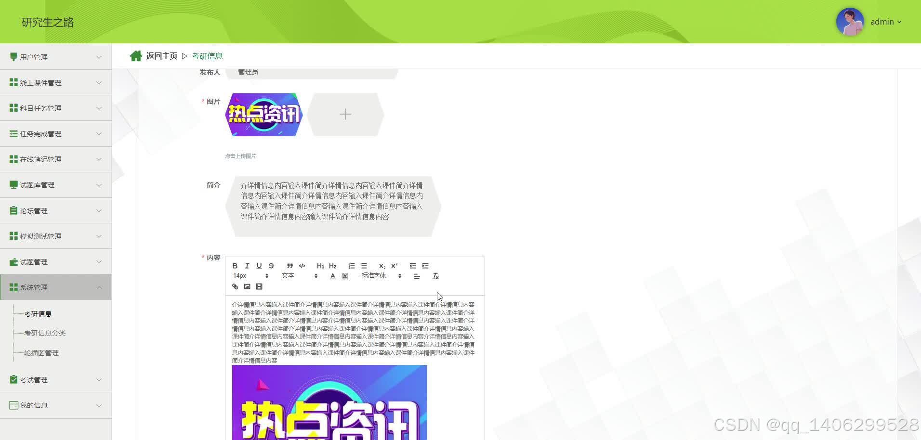The image size is (921, 440).
Task: Click 研究生之路 site title
Action: click(x=48, y=22)
